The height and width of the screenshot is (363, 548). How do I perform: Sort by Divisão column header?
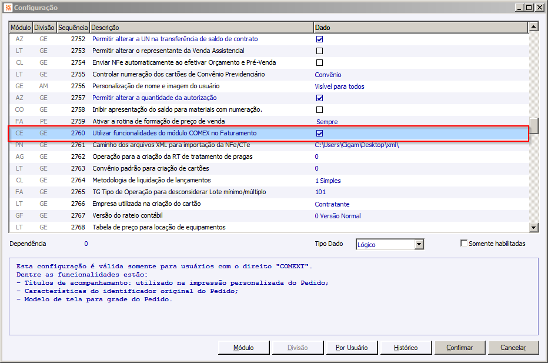[x=44, y=28]
